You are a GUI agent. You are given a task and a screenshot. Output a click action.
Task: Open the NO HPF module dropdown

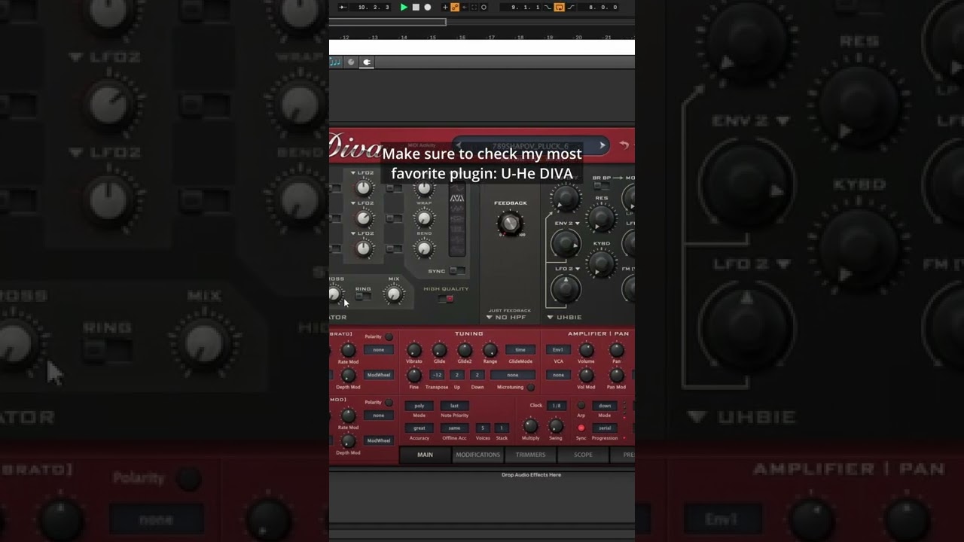(x=506, y=317)
